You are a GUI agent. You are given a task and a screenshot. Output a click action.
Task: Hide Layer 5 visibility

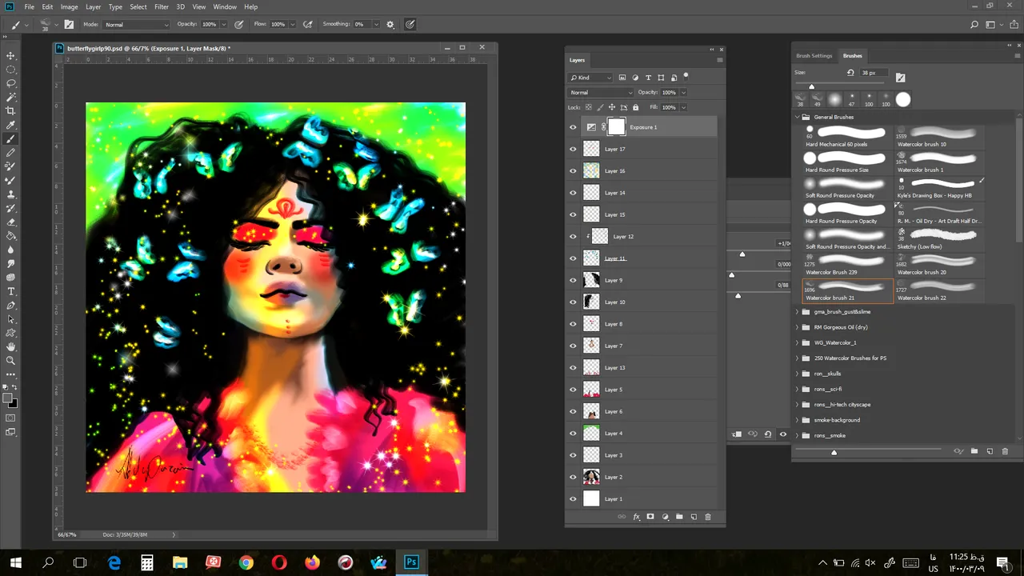click(x=573, y=390)
